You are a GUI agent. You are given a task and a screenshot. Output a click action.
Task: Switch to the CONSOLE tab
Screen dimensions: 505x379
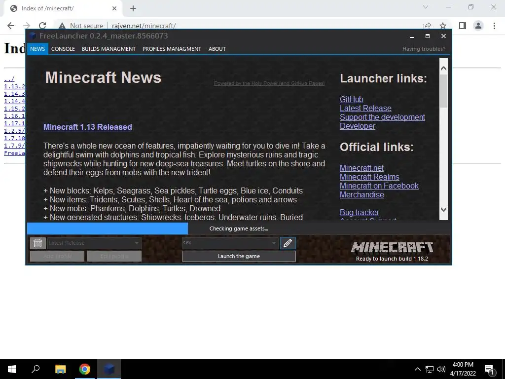point(63,49)
